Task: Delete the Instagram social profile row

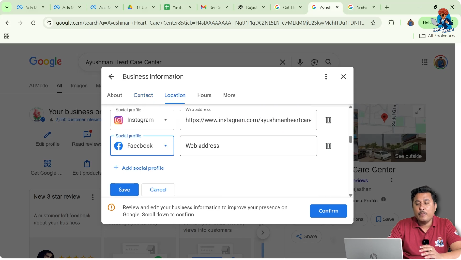Action: coord(329,120)
